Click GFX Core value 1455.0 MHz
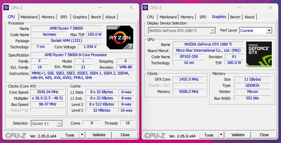281x143 pixels. click(189, 79)
